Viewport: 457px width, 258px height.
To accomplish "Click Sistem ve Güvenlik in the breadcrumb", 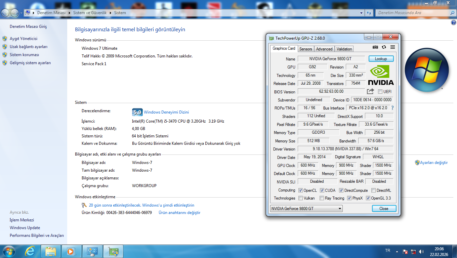I will 90,13.
